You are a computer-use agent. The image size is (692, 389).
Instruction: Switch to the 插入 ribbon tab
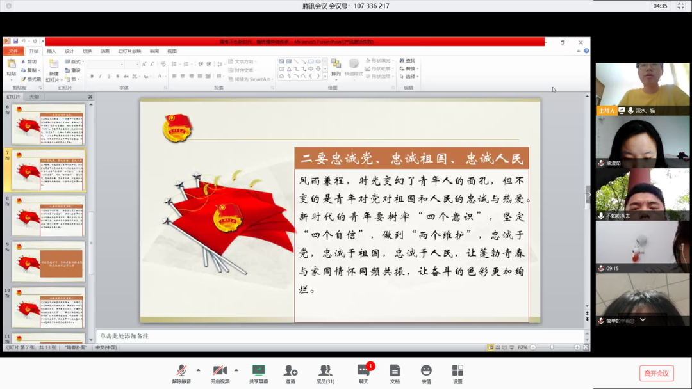tap(51, 51)
